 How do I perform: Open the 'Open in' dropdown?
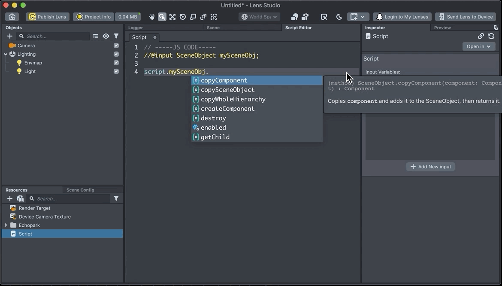(x=478, y=46)
